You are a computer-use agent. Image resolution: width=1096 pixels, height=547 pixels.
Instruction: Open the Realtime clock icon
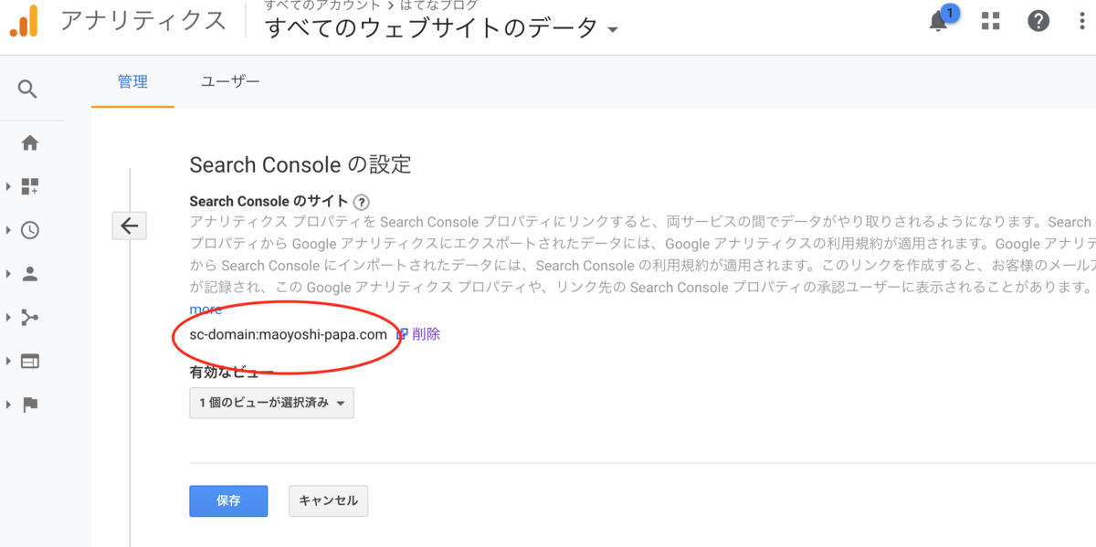(x=30, y=230)
